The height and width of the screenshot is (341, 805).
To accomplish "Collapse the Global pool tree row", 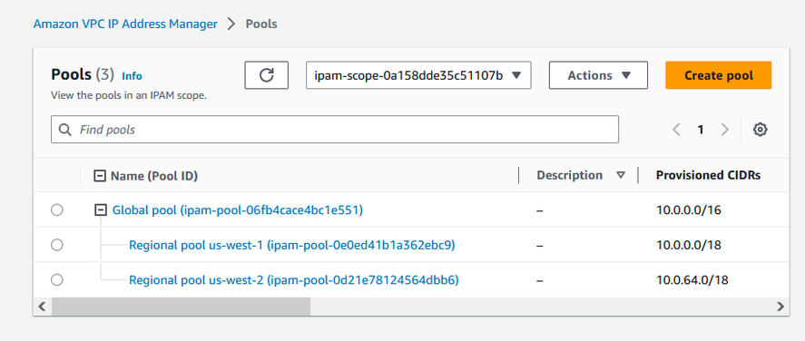I will click(x=101, y=209).
